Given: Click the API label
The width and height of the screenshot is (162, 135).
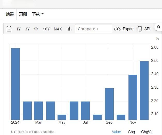Looking at the screenshot, I should [x=147, y=29].
